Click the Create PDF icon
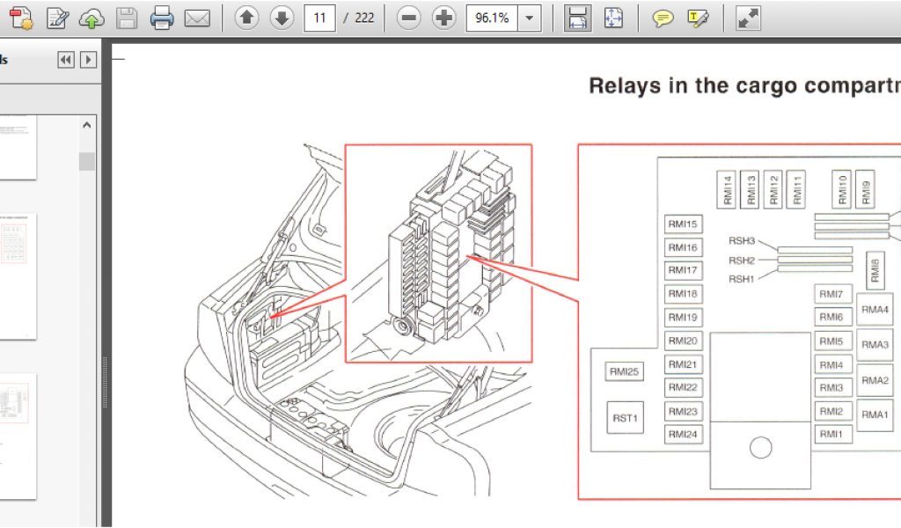 (21, 18)
